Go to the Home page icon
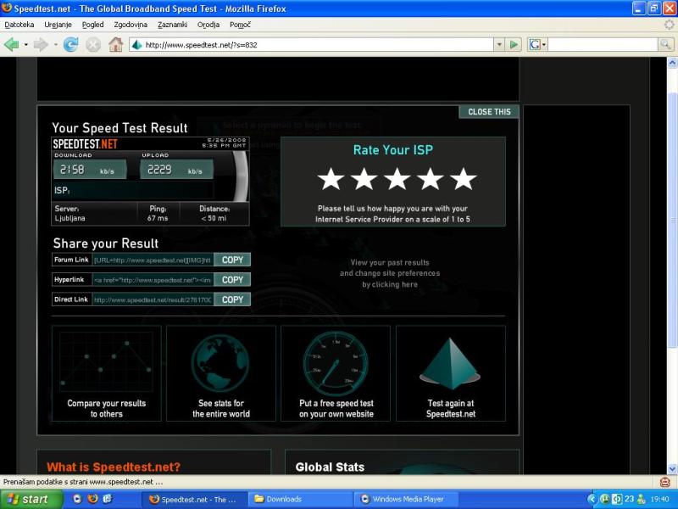This screenshot has height=509, width=678. [115, 44]
